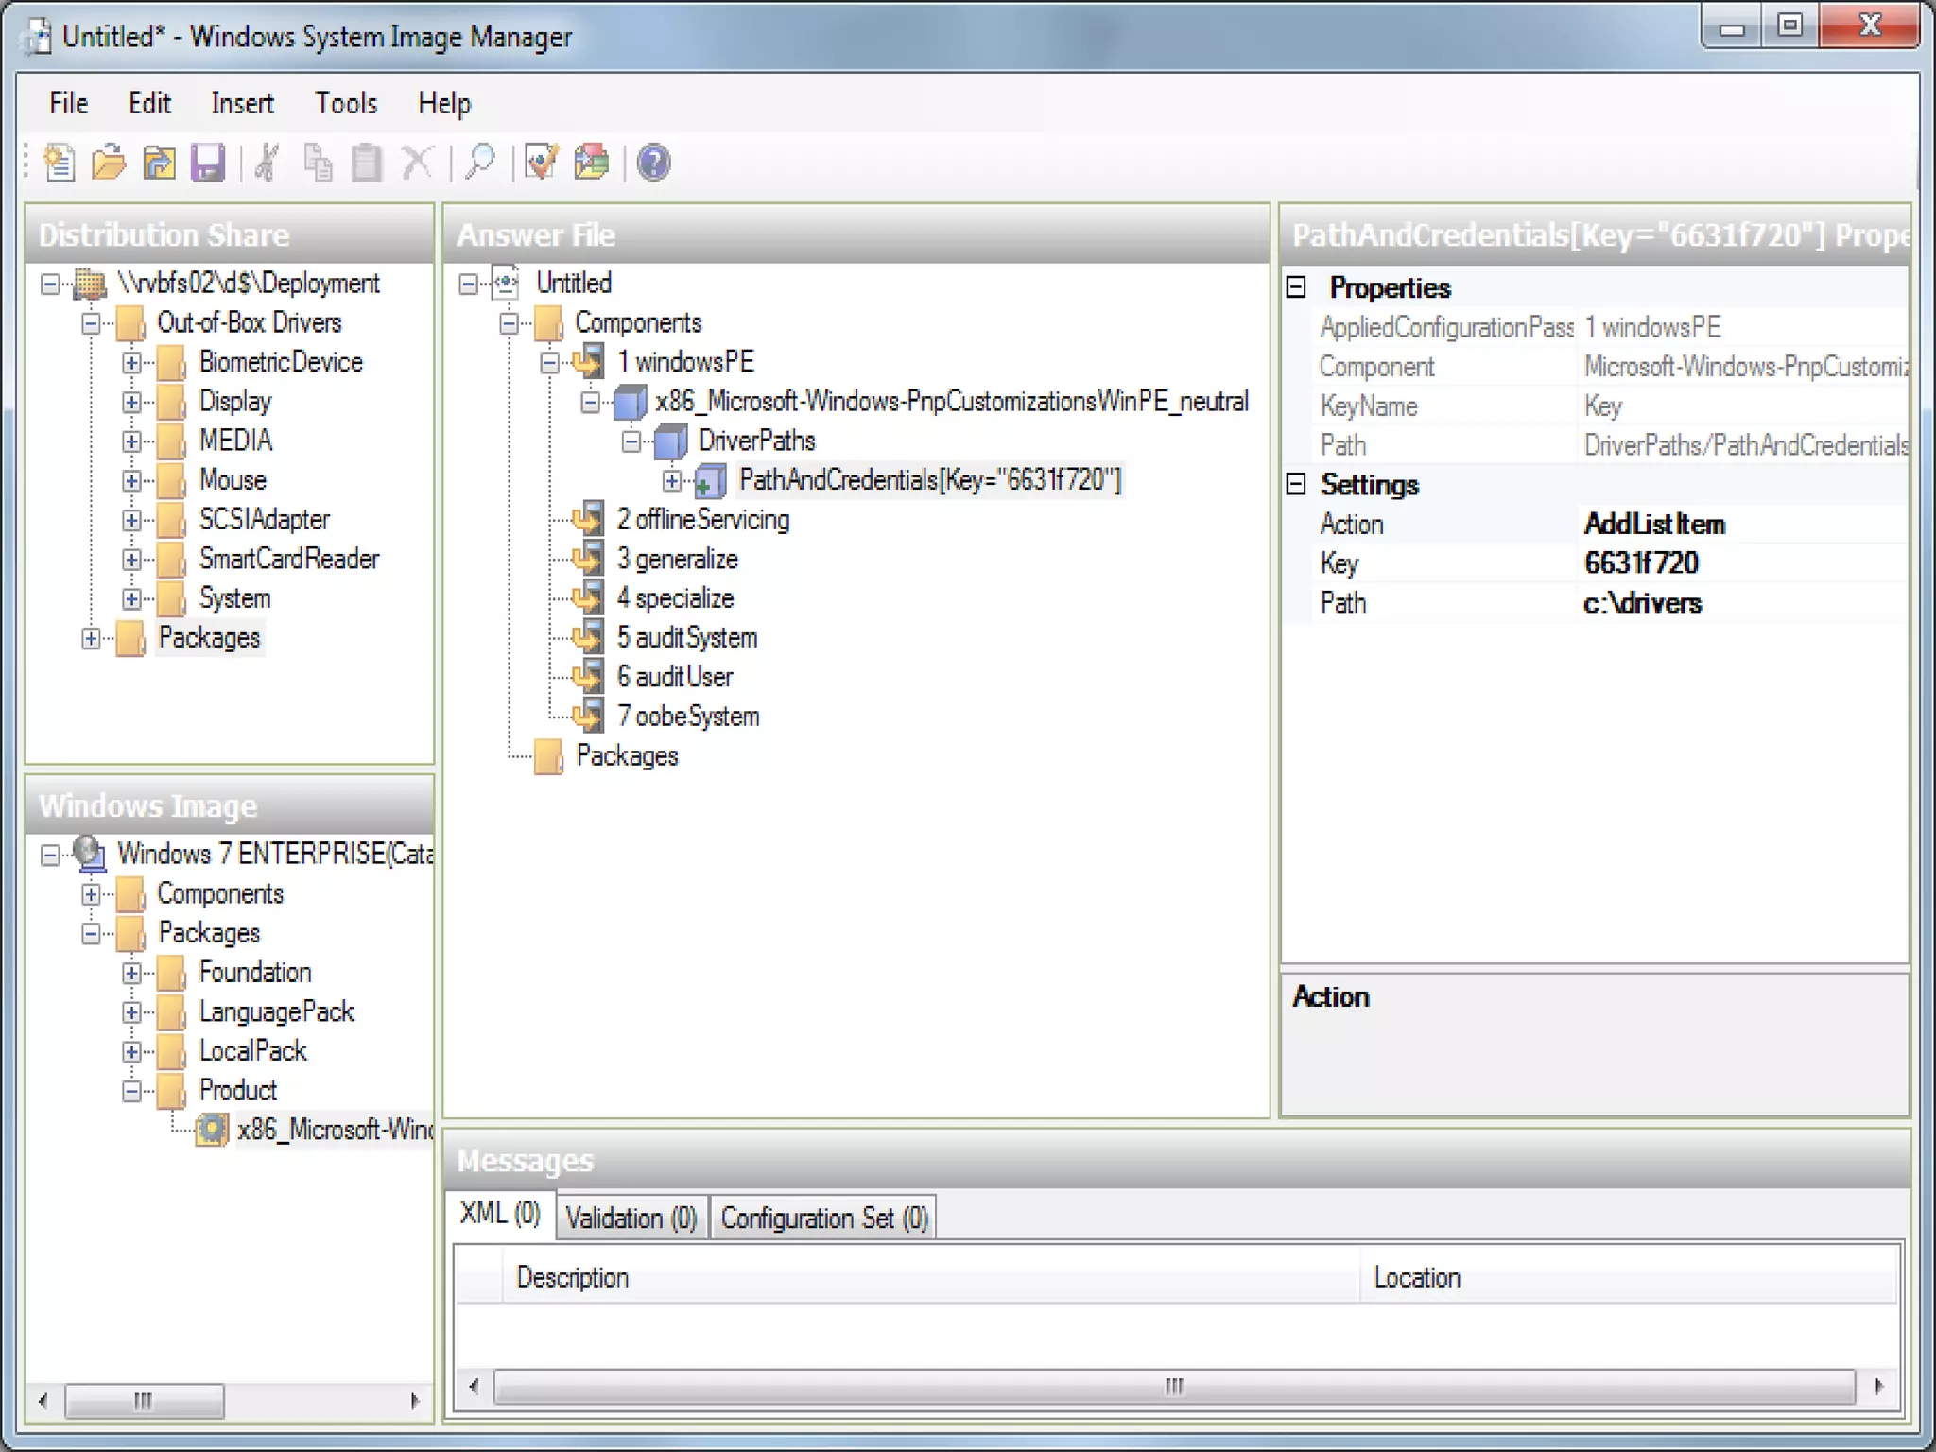Expand the BiometricDevice driver folder
Viewport: 1936px width, 1452px height.
point(131,363)
